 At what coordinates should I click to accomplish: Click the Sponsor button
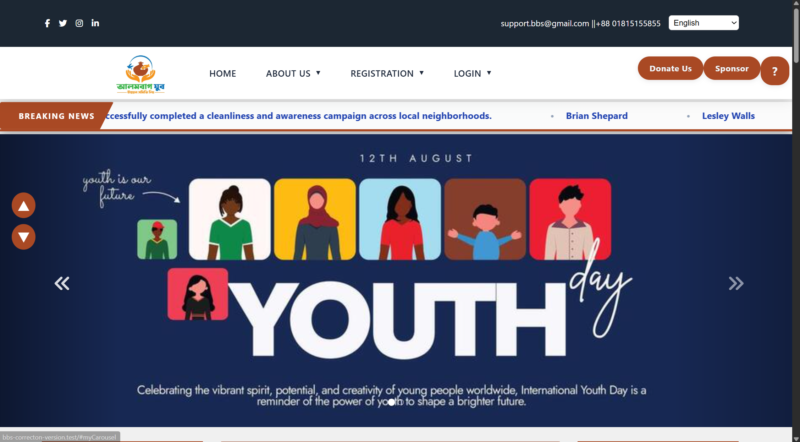[x=732, y=68]
